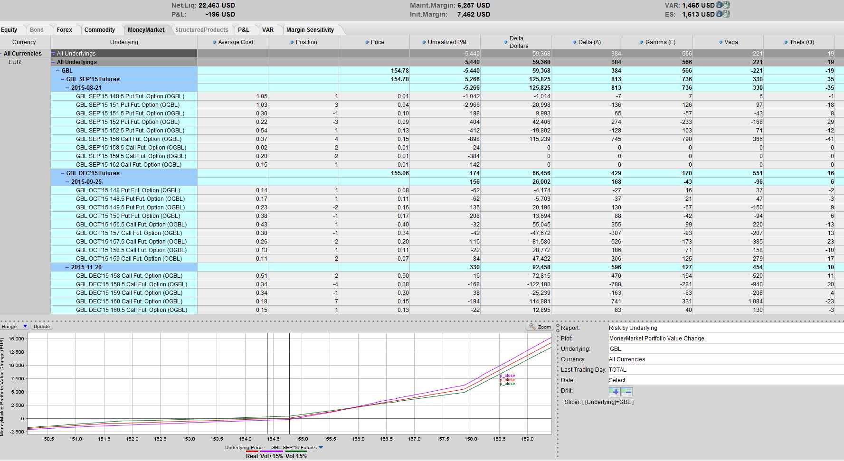Screen dimensions: 844x461
Task: Click the Update button above the chart
Action: point(42,327)
